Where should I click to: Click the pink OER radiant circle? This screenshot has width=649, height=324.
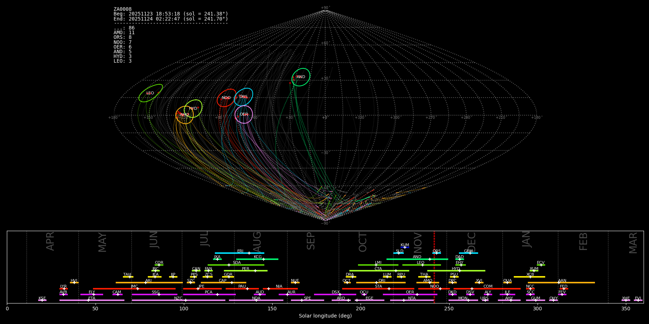[244, 114]
